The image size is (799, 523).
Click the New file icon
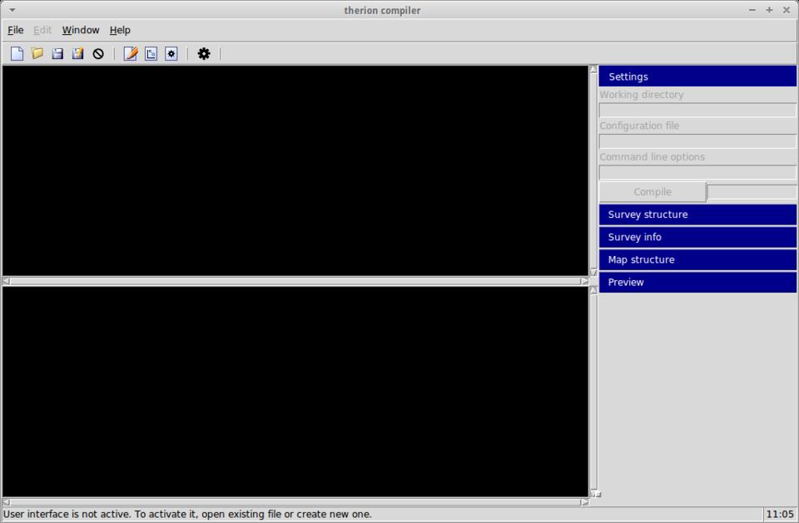(x=17, y=54)
